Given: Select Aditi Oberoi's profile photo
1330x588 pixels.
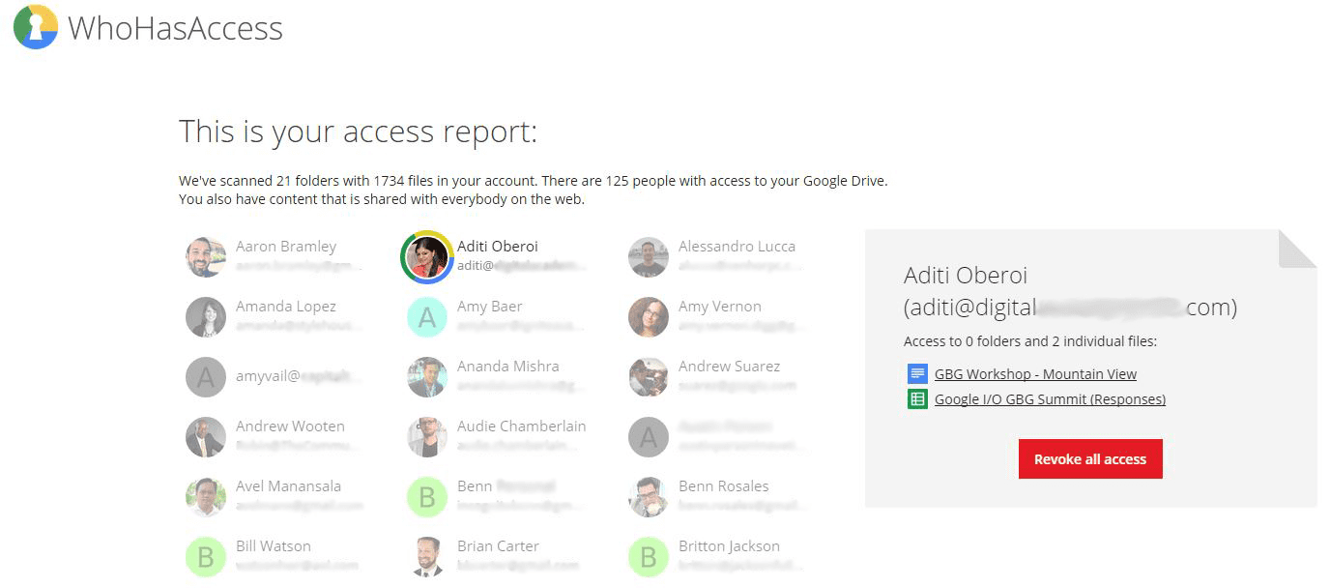Looking at the screenshot, I should click(x=427, y=257).
